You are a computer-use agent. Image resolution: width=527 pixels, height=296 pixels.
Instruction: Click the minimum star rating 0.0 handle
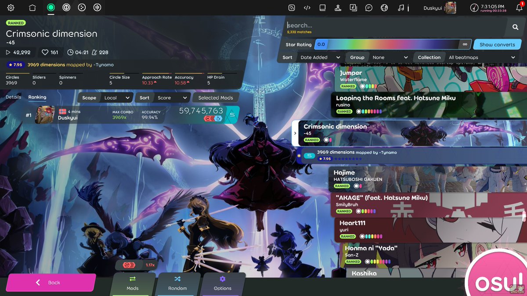point(321,44)
